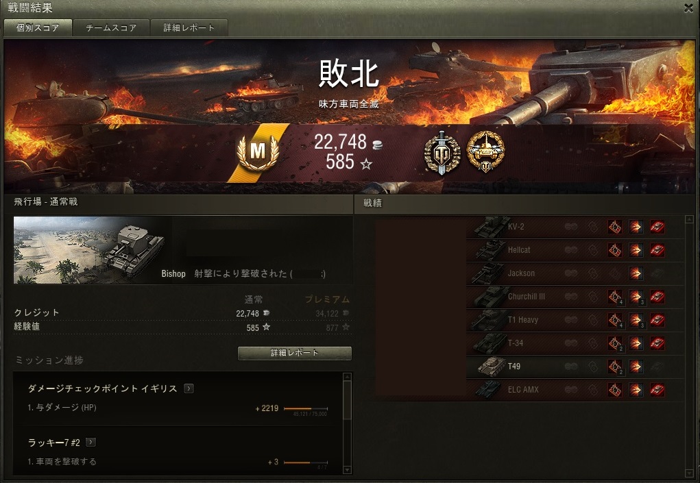Select the 個別スコア tab

pyautogui.click(x=38, y=27)
